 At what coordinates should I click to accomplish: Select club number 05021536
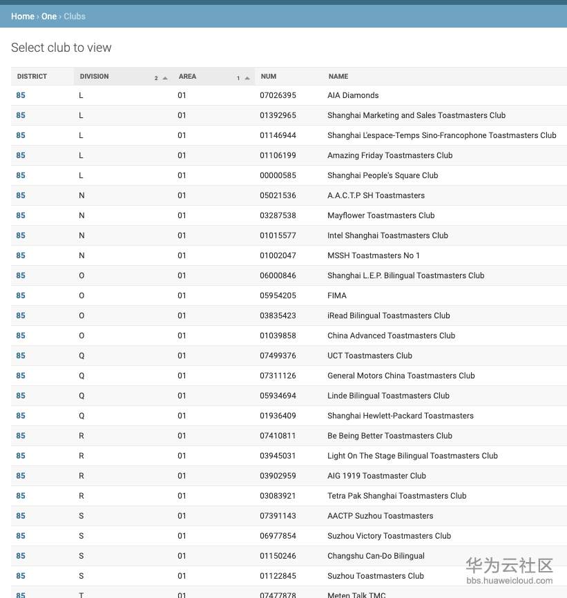click(278, 195)
